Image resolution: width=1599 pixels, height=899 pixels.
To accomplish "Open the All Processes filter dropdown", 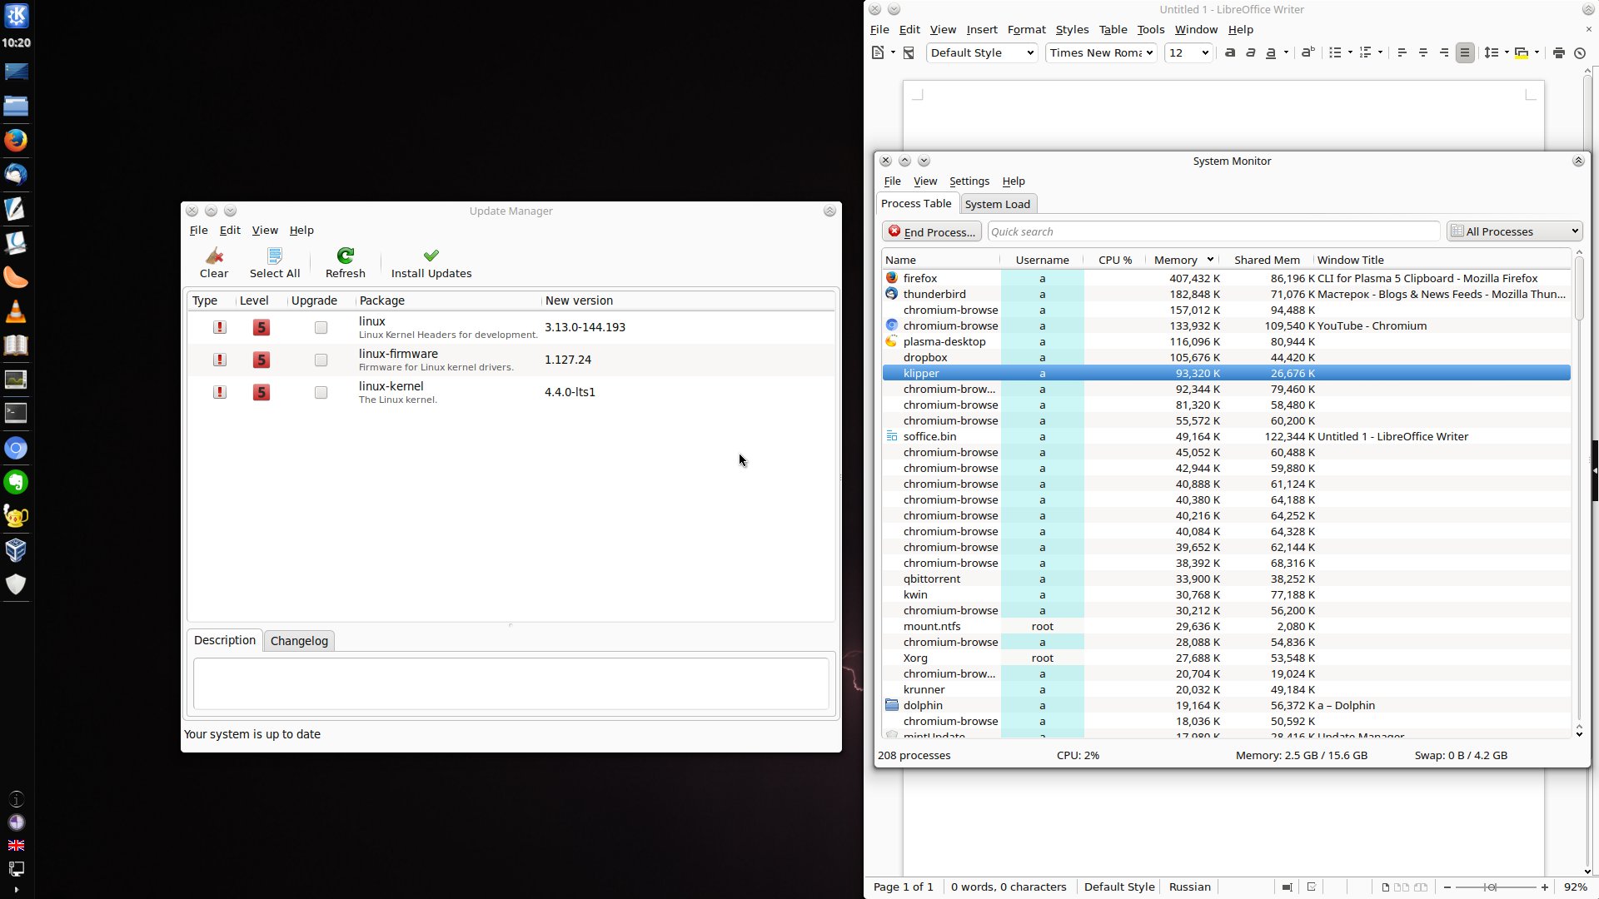I will coord(1514,231).
